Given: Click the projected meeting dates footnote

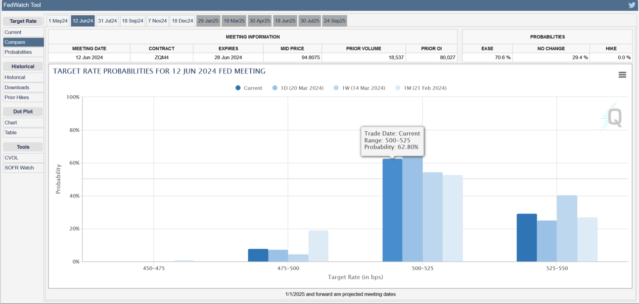Looking at the screenshot, I should (340, 294).
